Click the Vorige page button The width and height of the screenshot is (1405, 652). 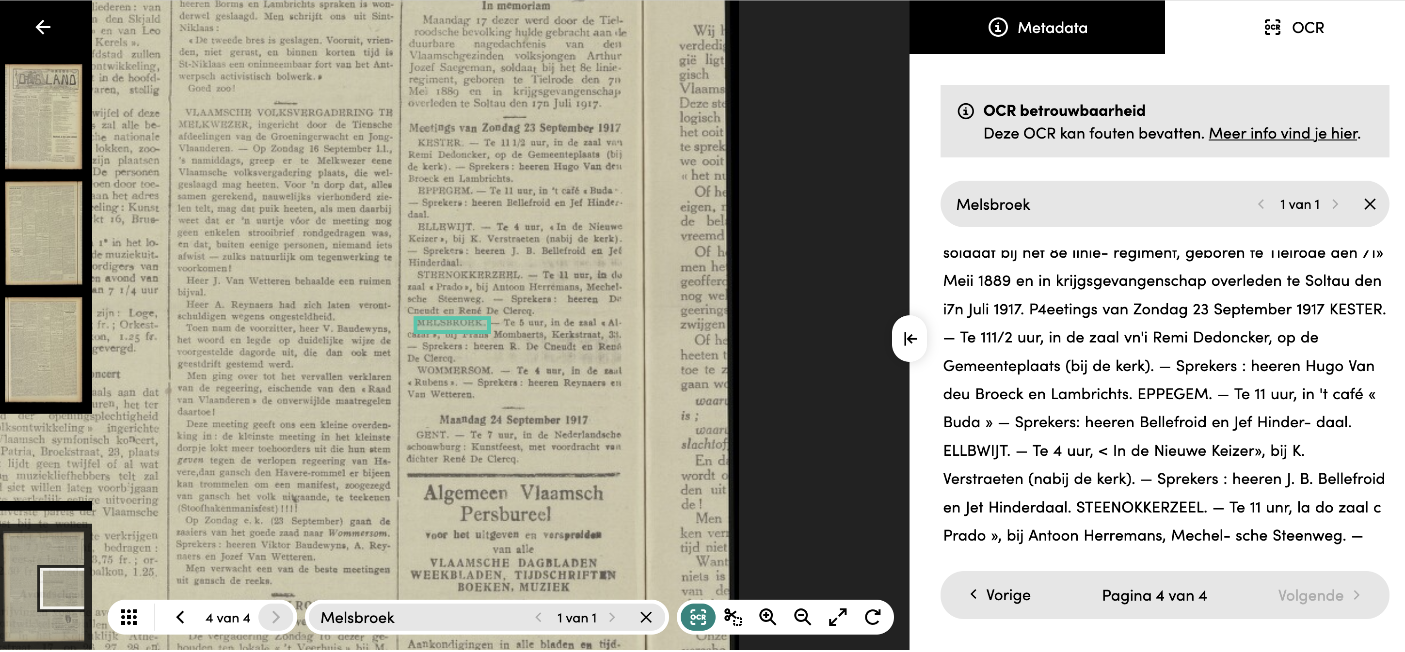point(1000,595)
